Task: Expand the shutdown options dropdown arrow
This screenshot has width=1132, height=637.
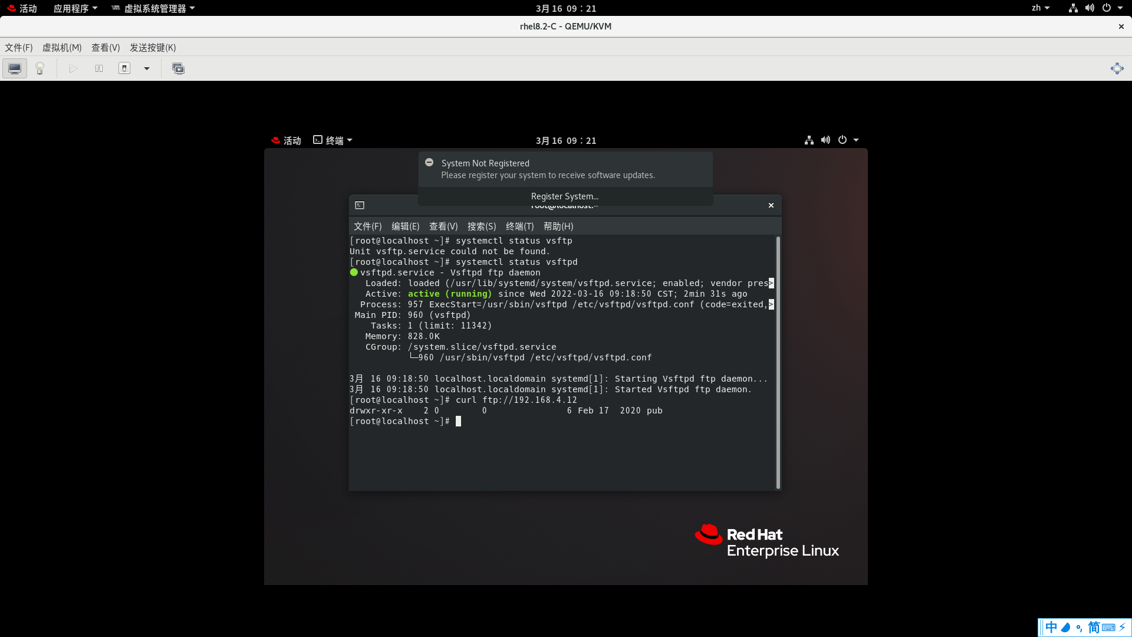Action: pos(146,68)
